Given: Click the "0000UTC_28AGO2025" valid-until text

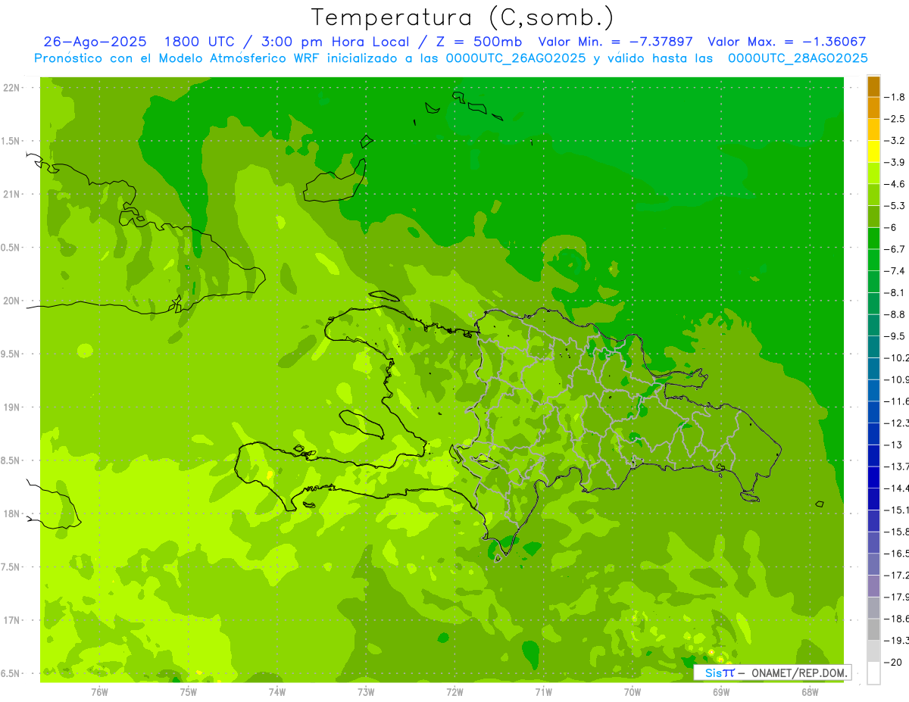Looking at the screenshot, I should point(798,58).
